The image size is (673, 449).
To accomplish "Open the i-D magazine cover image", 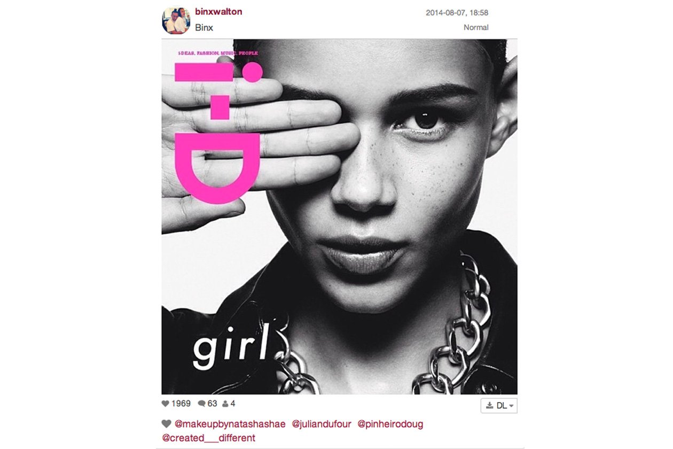I will [x=339, y=216].
